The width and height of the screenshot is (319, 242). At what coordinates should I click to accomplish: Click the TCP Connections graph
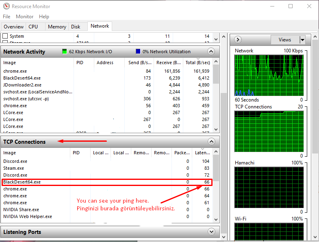pyautogui.click(x=269, y=132)
